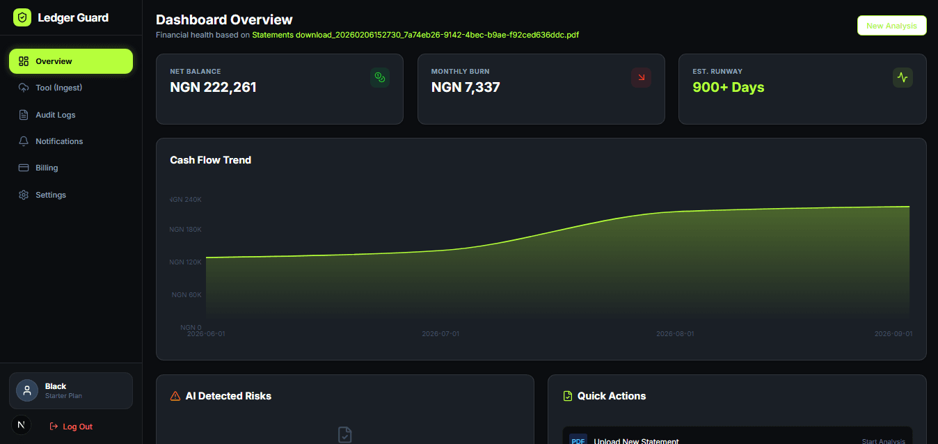Click the Net Balance card
This screenshot has height=444, width=938.
pyautogui.click(x=280, y=89)
